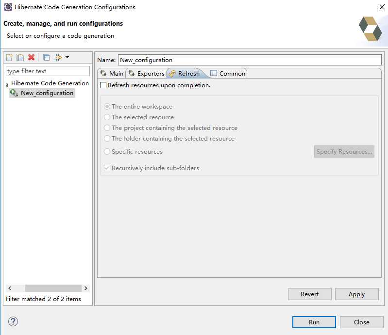The width and height of the screenshot is (388, 335).
Task: Click the help question mark icon
Action: click(x=13, y=321)
